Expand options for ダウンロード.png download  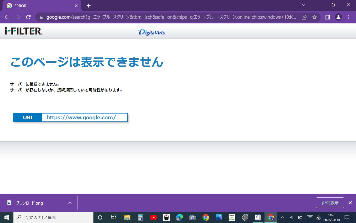pos(70,203)
